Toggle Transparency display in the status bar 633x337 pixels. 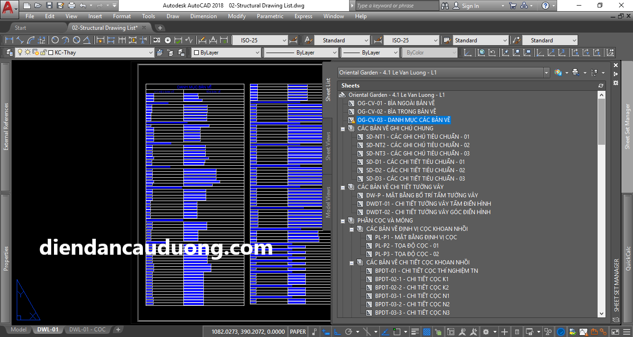[x=426, y=331]
